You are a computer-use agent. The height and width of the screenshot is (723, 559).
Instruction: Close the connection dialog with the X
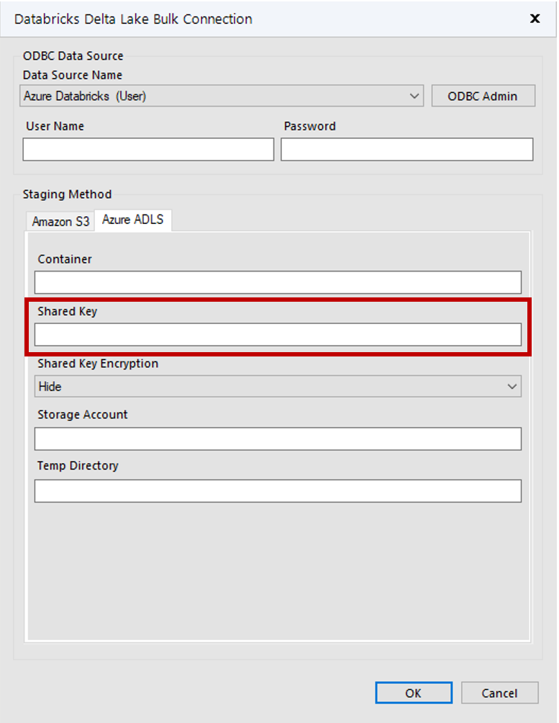(x=535, y=19)
